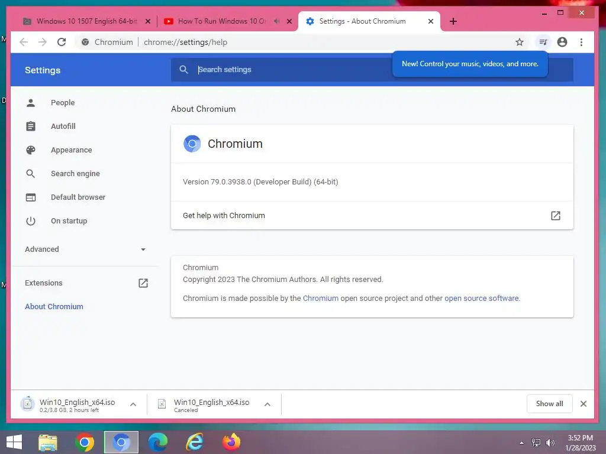Go back using the back arrow

[24, 42]
